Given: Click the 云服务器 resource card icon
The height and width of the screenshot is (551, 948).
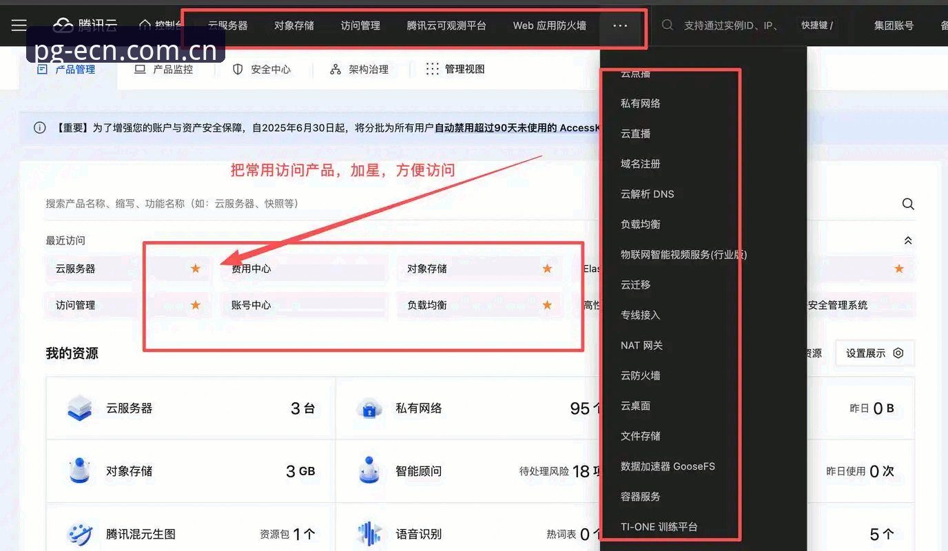Looking at the screenshot, I should pos(80,408).
